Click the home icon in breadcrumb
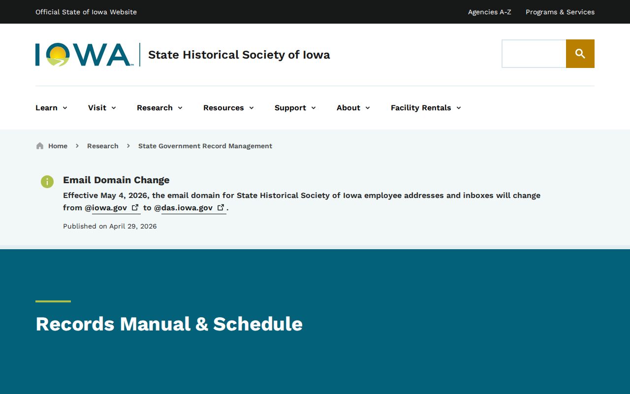The image size is (630, 394). [40, 146]
